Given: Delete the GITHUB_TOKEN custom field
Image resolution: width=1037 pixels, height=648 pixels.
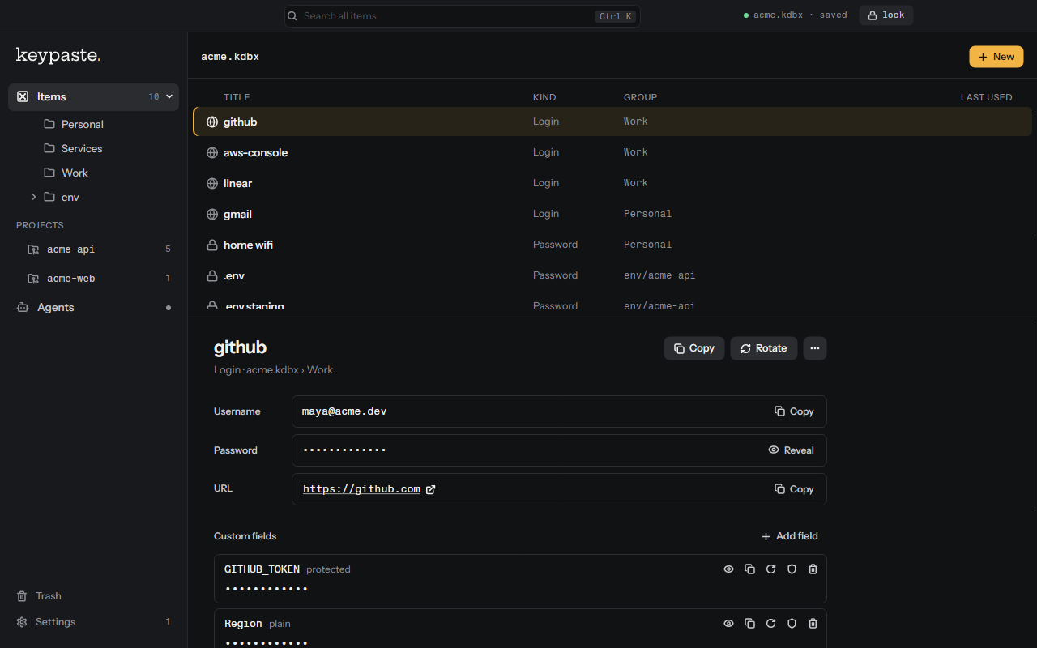Looking at the screenshot, I should pyautogui.click(x=813, y=569).
